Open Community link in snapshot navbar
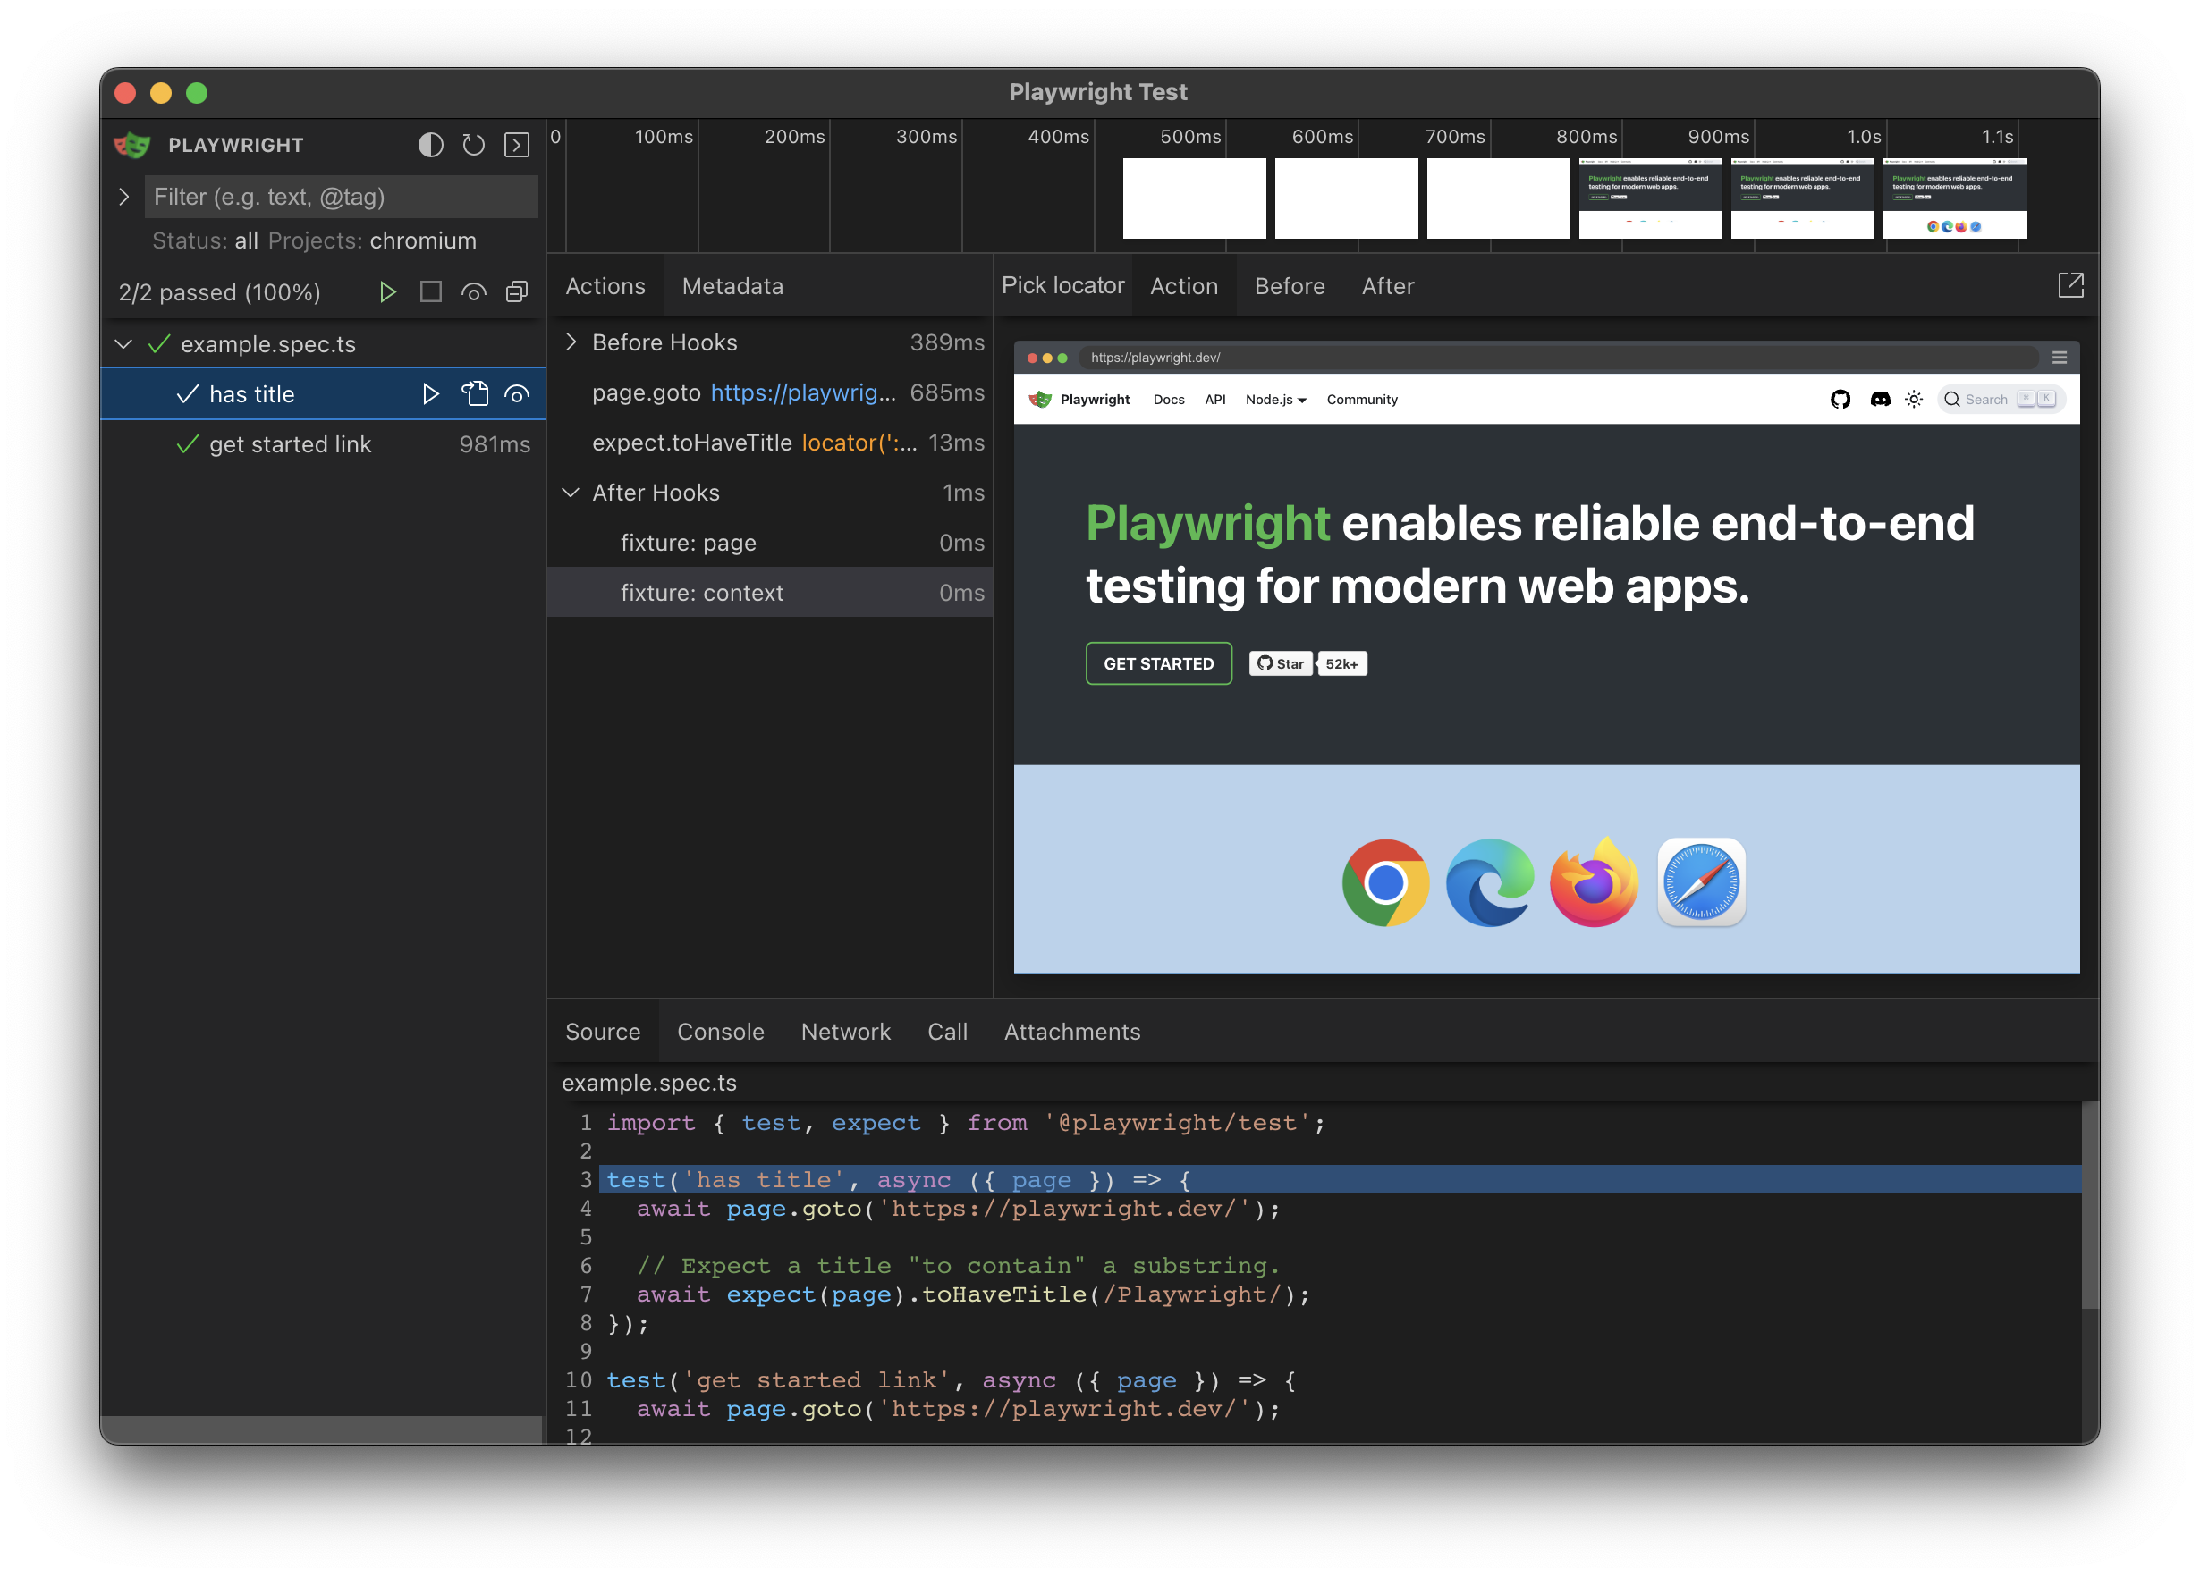The image size is (2200, 1577). pyautogui.click(x=1362, y=400)
